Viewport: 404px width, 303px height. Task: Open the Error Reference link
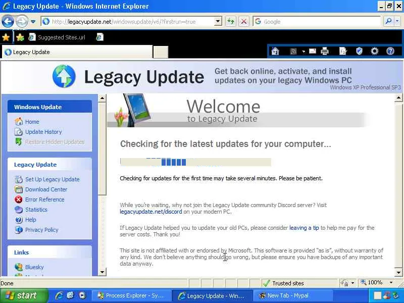[45, 199]
